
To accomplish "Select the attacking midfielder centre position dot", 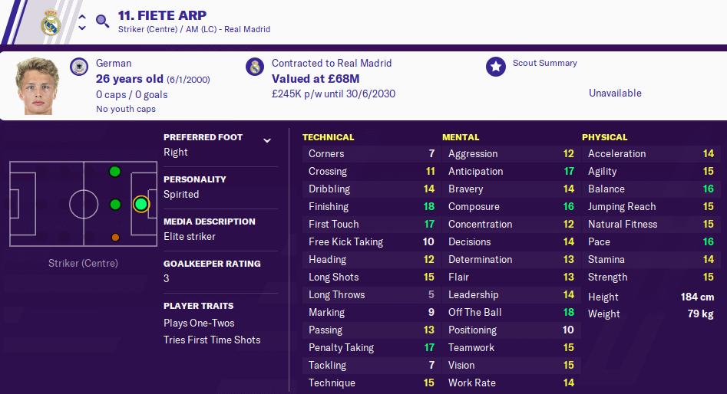I will pyautogui.click(x=115, y=205).
